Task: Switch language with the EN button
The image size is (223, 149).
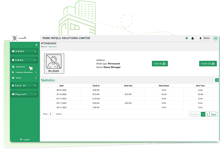Action: pos(215,38)
